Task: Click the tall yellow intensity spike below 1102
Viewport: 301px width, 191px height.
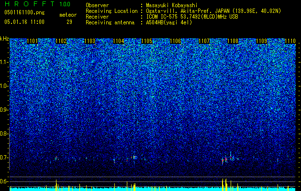Action: tap(56, 185)
